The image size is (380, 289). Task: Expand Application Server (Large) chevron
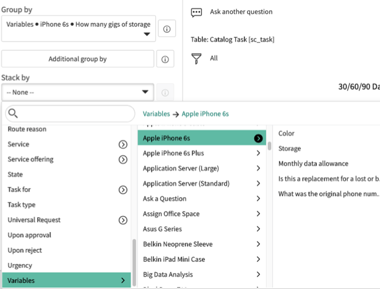(x=258, y=168)
